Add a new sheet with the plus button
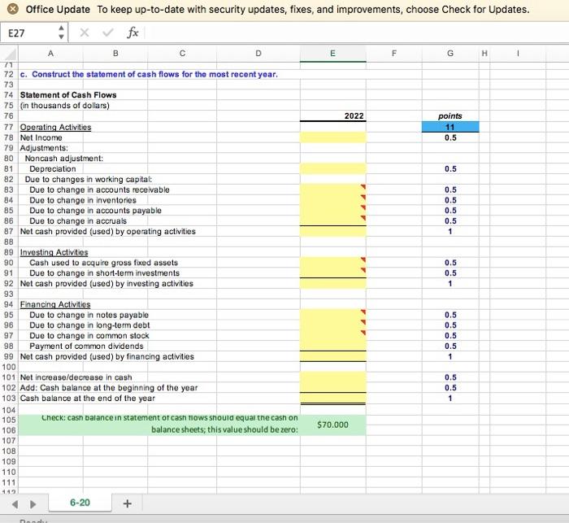This screenshot has height=523, width=569. coord(127,503)
